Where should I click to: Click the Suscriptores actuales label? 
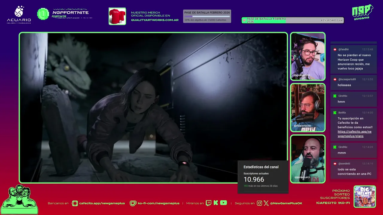(256, 173)
